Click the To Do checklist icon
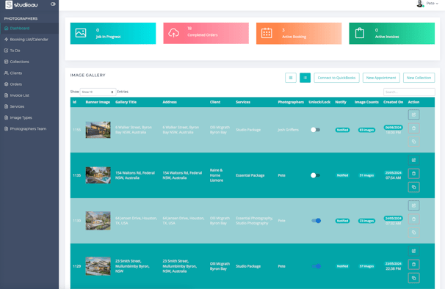The height and width of the screenshot is (289, 445). pos(7,51)
